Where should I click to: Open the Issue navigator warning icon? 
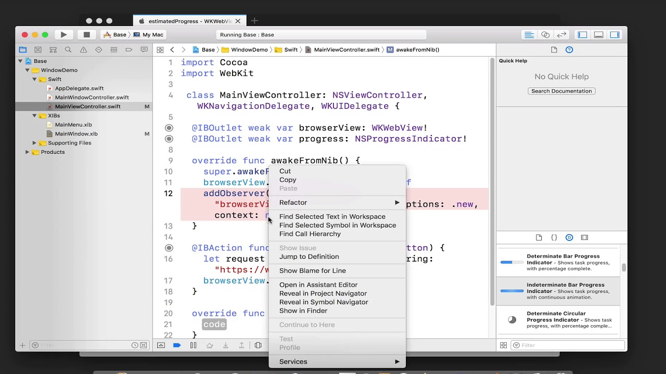pos(83,50)
